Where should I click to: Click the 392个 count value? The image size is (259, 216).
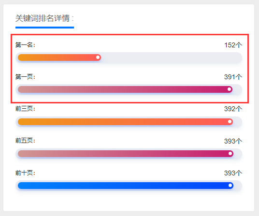(x=233, y=109)
